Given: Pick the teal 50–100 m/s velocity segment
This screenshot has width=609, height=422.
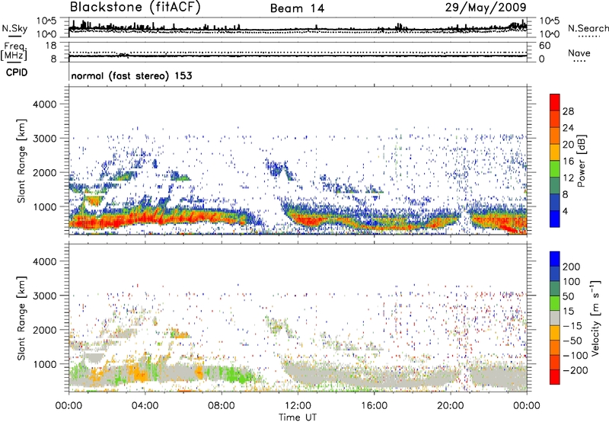Looking at the screenshot, I should coord(555,289).
